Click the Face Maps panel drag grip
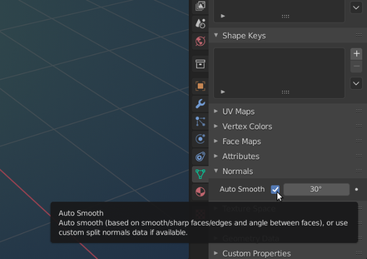The image size is (367, 259). pos(359,141)
